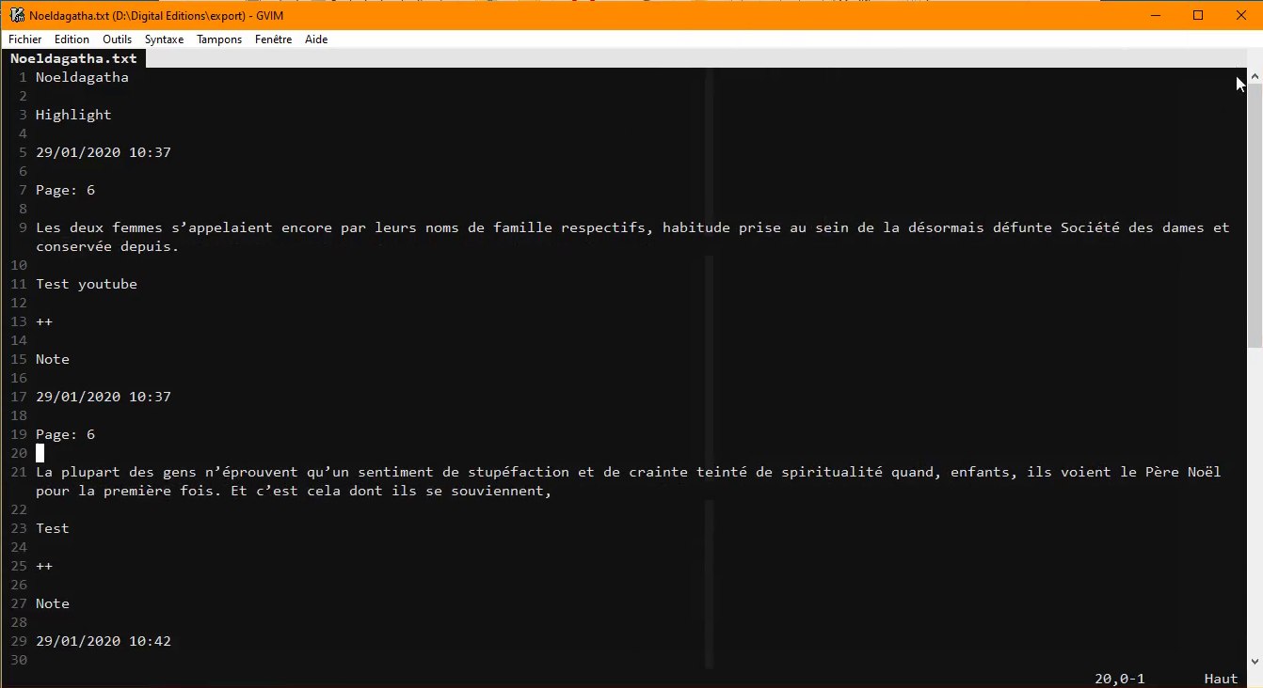Click '29/01/2020 10:42' on line 29
The height and width of the screenshot is (688, 1263).
tap(104, 641)
